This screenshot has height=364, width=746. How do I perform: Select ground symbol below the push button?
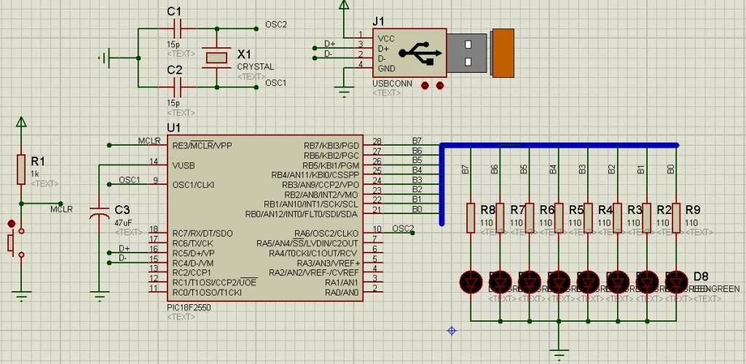[x=21, y=296]
